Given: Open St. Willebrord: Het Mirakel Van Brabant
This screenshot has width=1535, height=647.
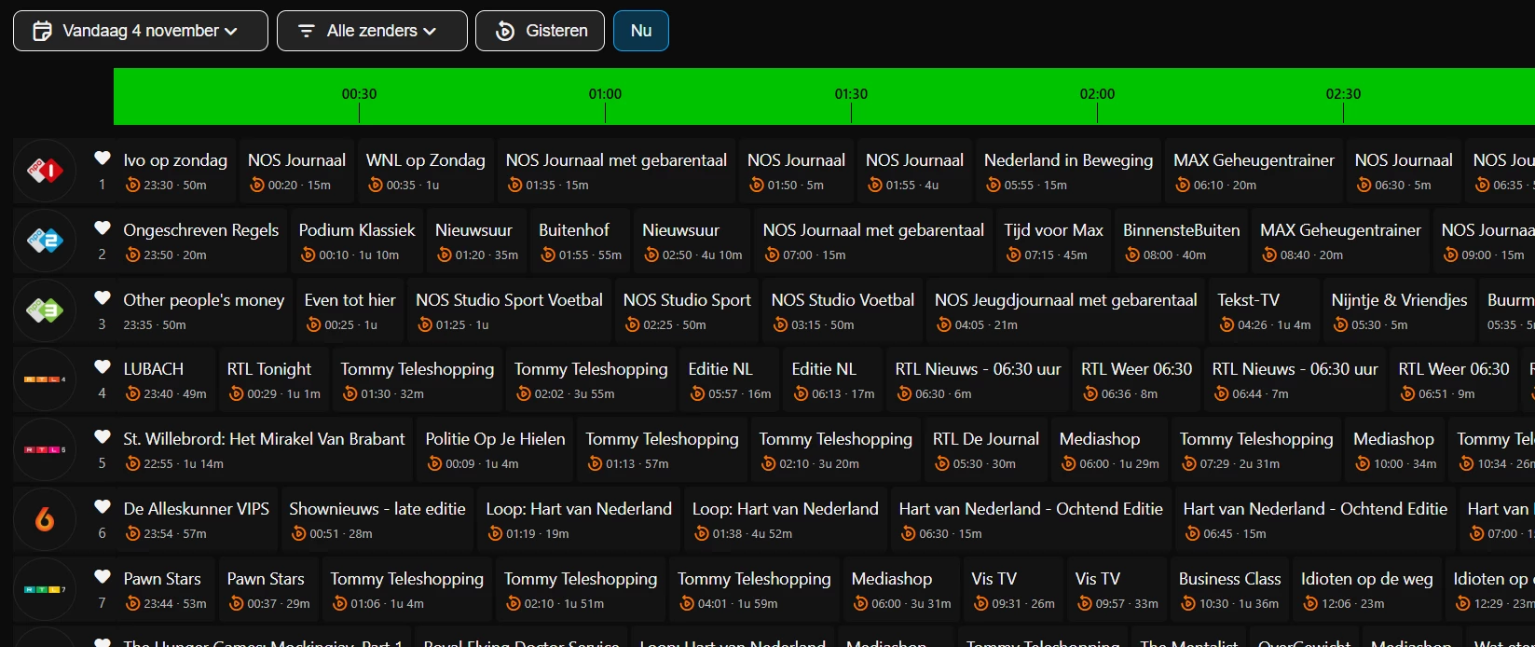Looking at the screenshot, I should (x=265, y=449).
